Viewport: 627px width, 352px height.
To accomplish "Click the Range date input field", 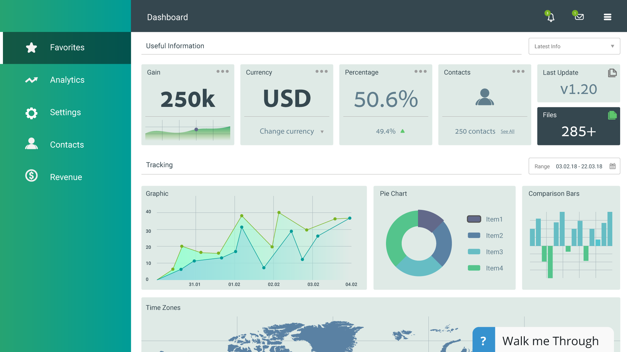I will 574,166.
